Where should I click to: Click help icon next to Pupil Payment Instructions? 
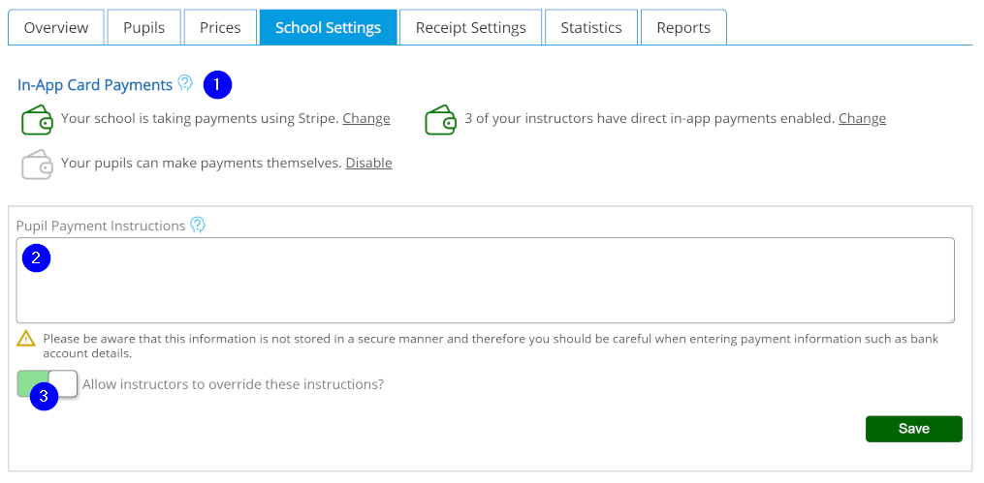[x=198, y=225]
